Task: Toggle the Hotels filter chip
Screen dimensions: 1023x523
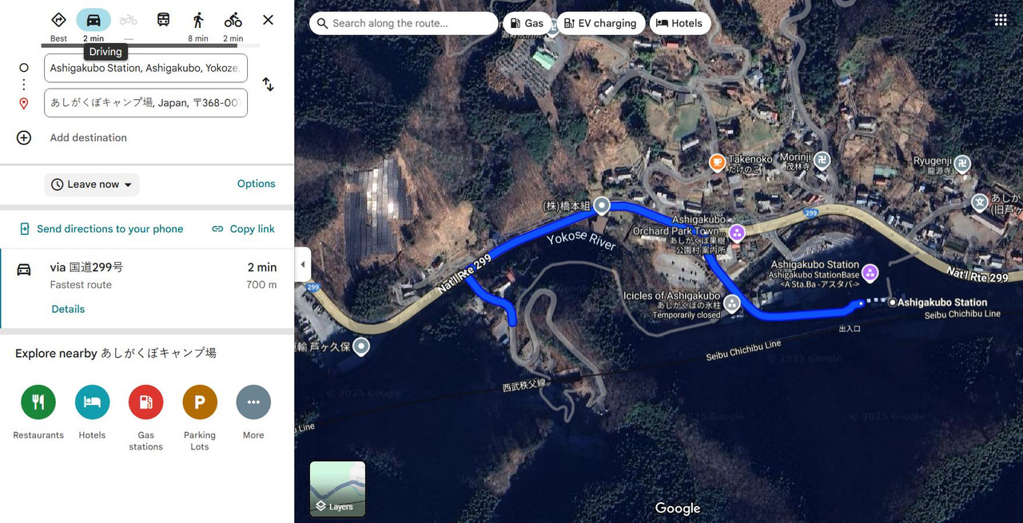Action: [679, 23]
